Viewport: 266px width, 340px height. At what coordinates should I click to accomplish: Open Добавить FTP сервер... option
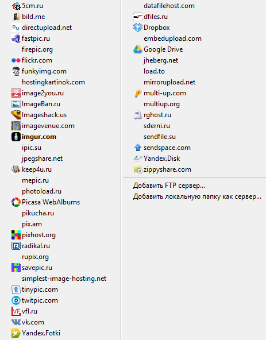tap(169, 186)
